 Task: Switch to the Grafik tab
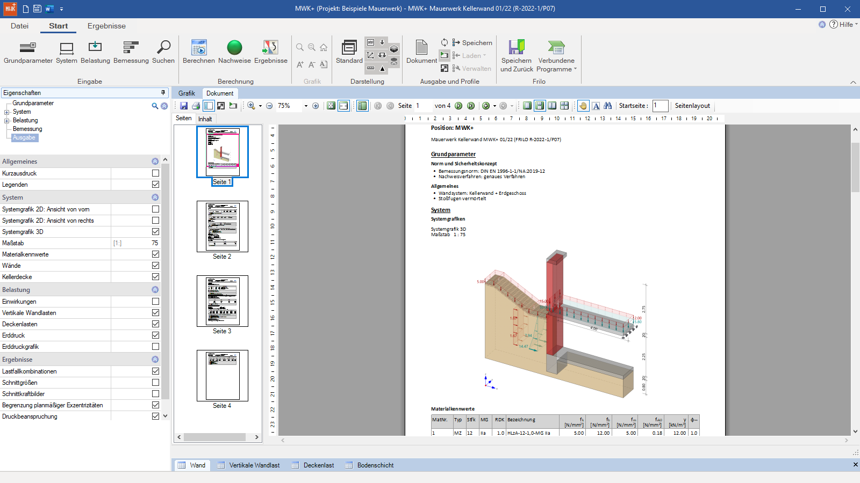click(x=187, y=93)
